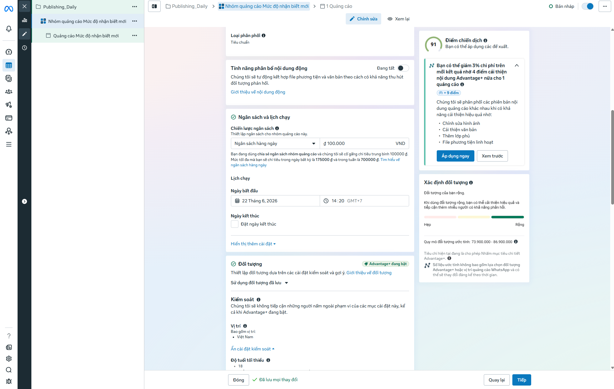Image resolution: width=614 pixels, height=389 pixels.
Task: Click start time field 14:20
Action: click(x=364, y=201)
